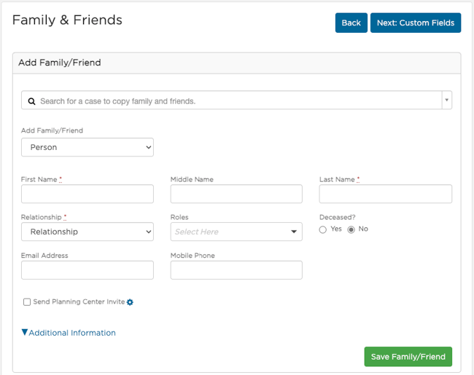
Task: Click the Back button
Action: click(x=351, y=23)
